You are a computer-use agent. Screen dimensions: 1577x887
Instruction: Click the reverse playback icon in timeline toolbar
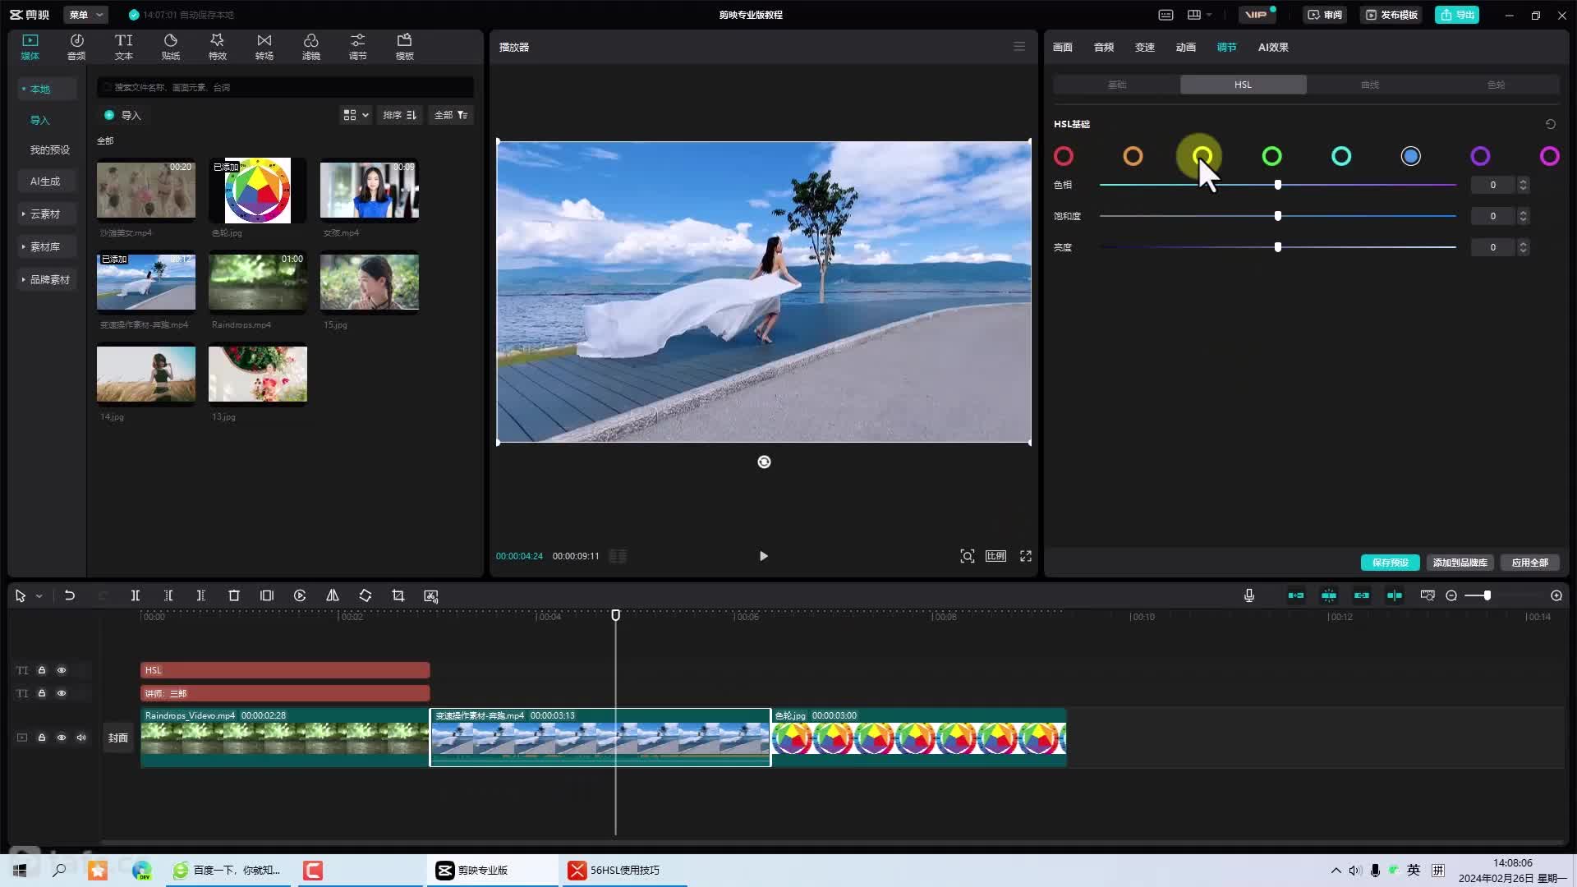[x=300, y=595]
